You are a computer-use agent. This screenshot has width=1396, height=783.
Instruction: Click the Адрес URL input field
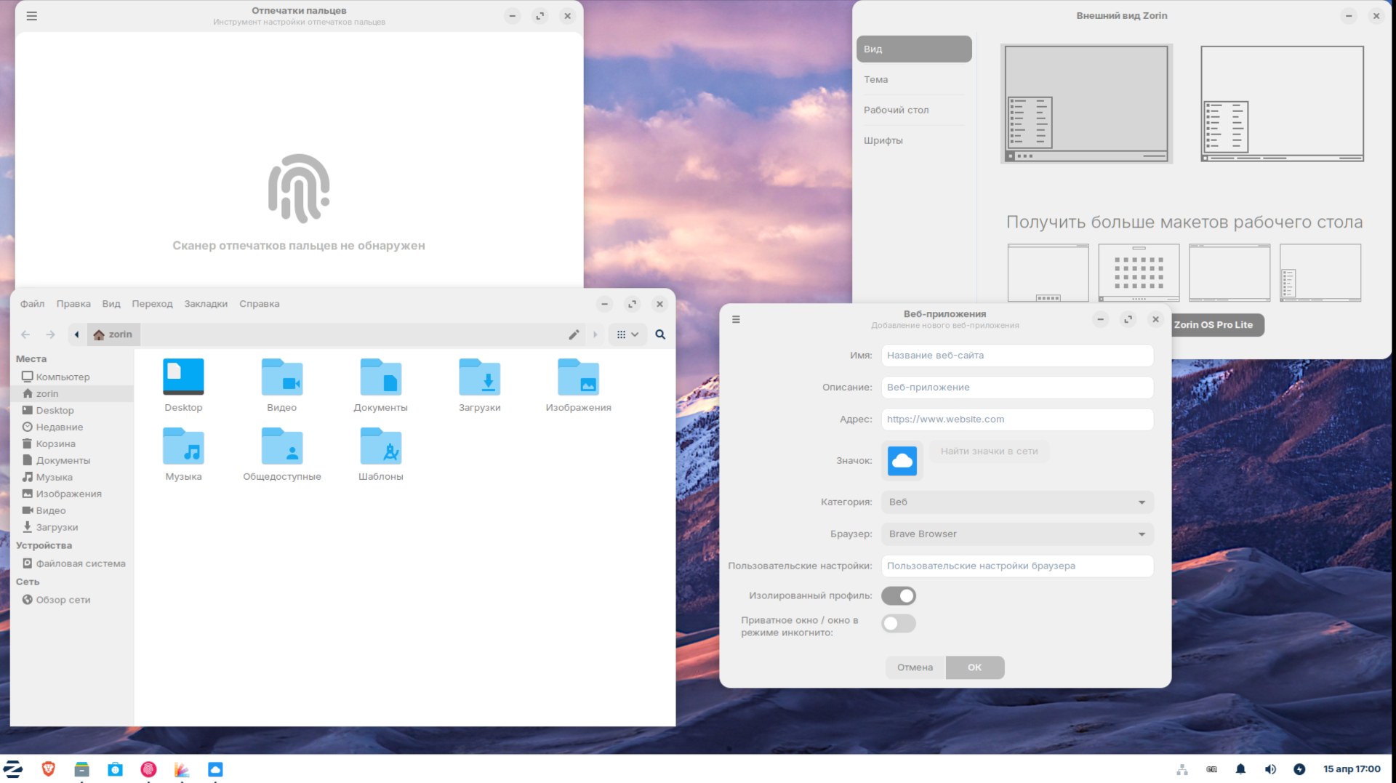pos(1017,419)
